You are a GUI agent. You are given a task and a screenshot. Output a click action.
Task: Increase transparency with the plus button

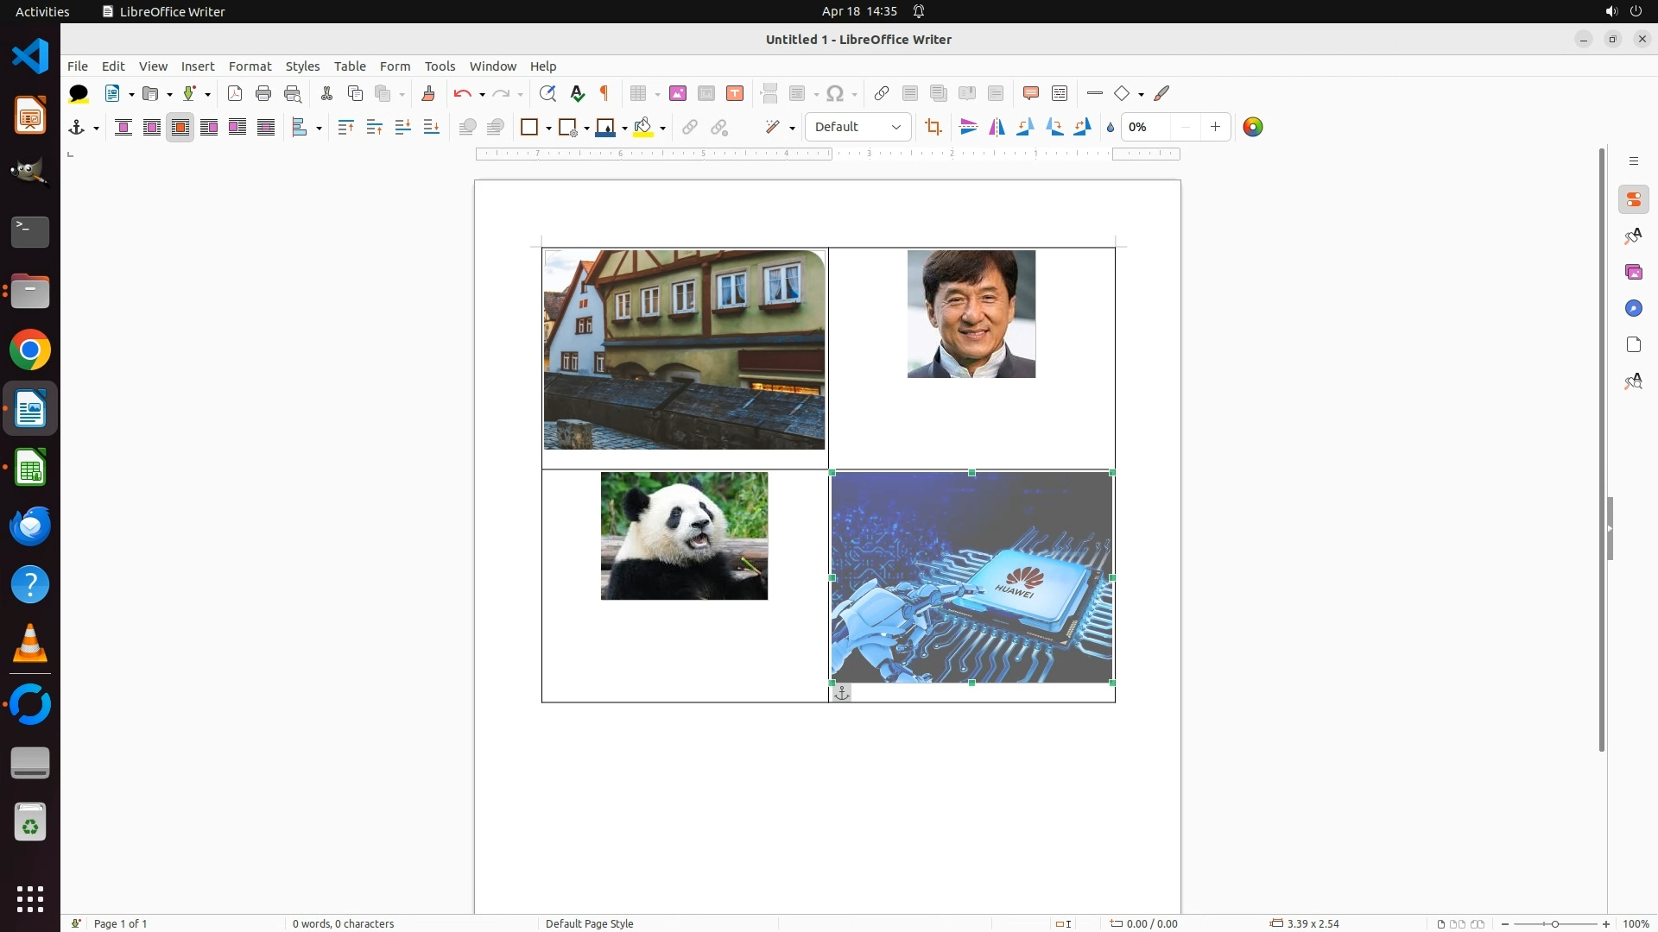point(1215,127)
